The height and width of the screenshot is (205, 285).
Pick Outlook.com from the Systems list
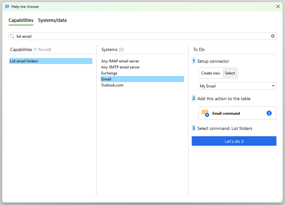point(112,85)
